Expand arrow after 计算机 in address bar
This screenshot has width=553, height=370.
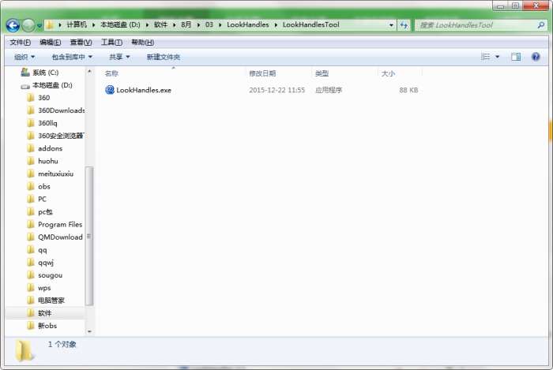coord(93,25)
